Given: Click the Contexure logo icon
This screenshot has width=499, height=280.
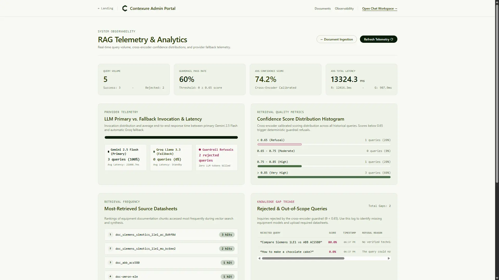Looking at the screenshot, I should point(125,8).
